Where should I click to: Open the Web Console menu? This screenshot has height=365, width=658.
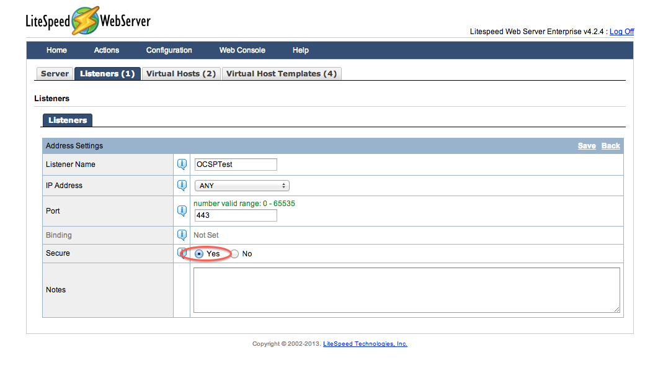click(x=242, y=50)
